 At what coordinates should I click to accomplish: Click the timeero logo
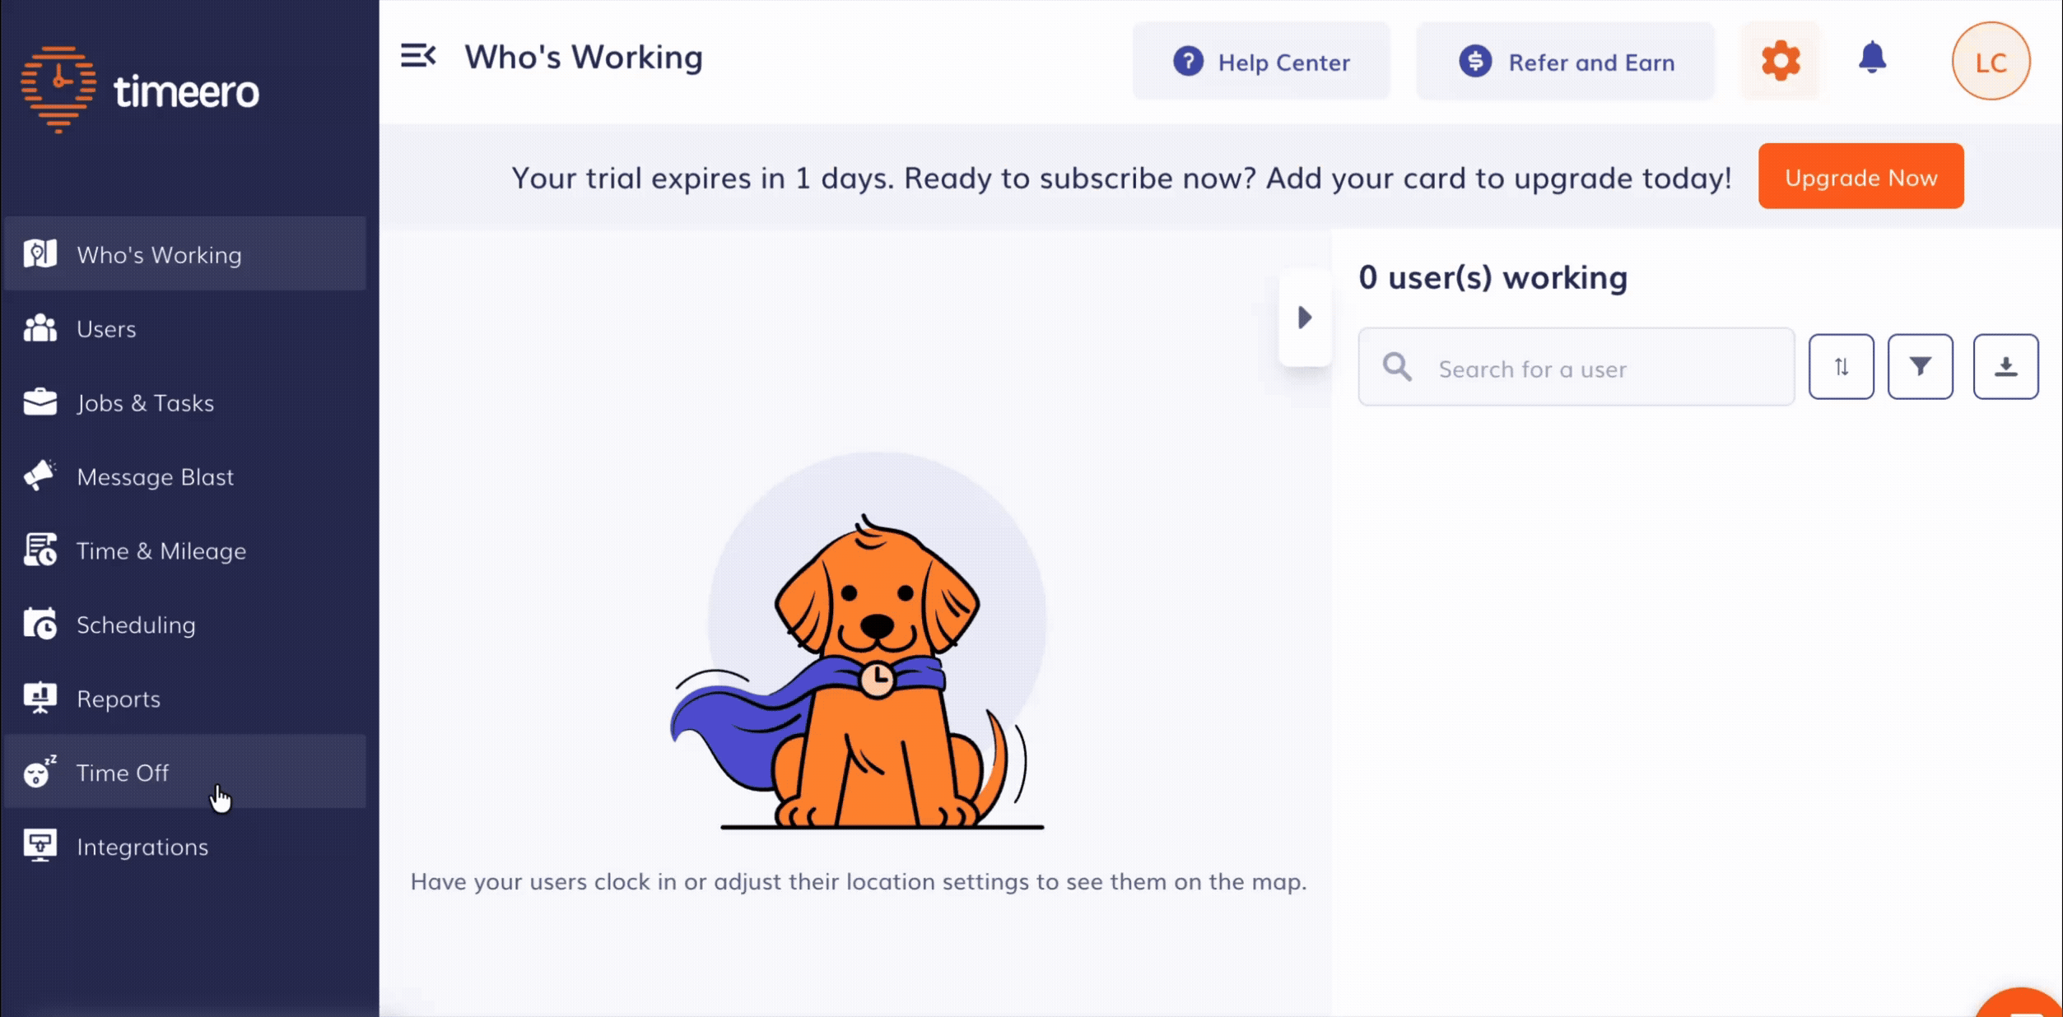[x=140, y=90]
